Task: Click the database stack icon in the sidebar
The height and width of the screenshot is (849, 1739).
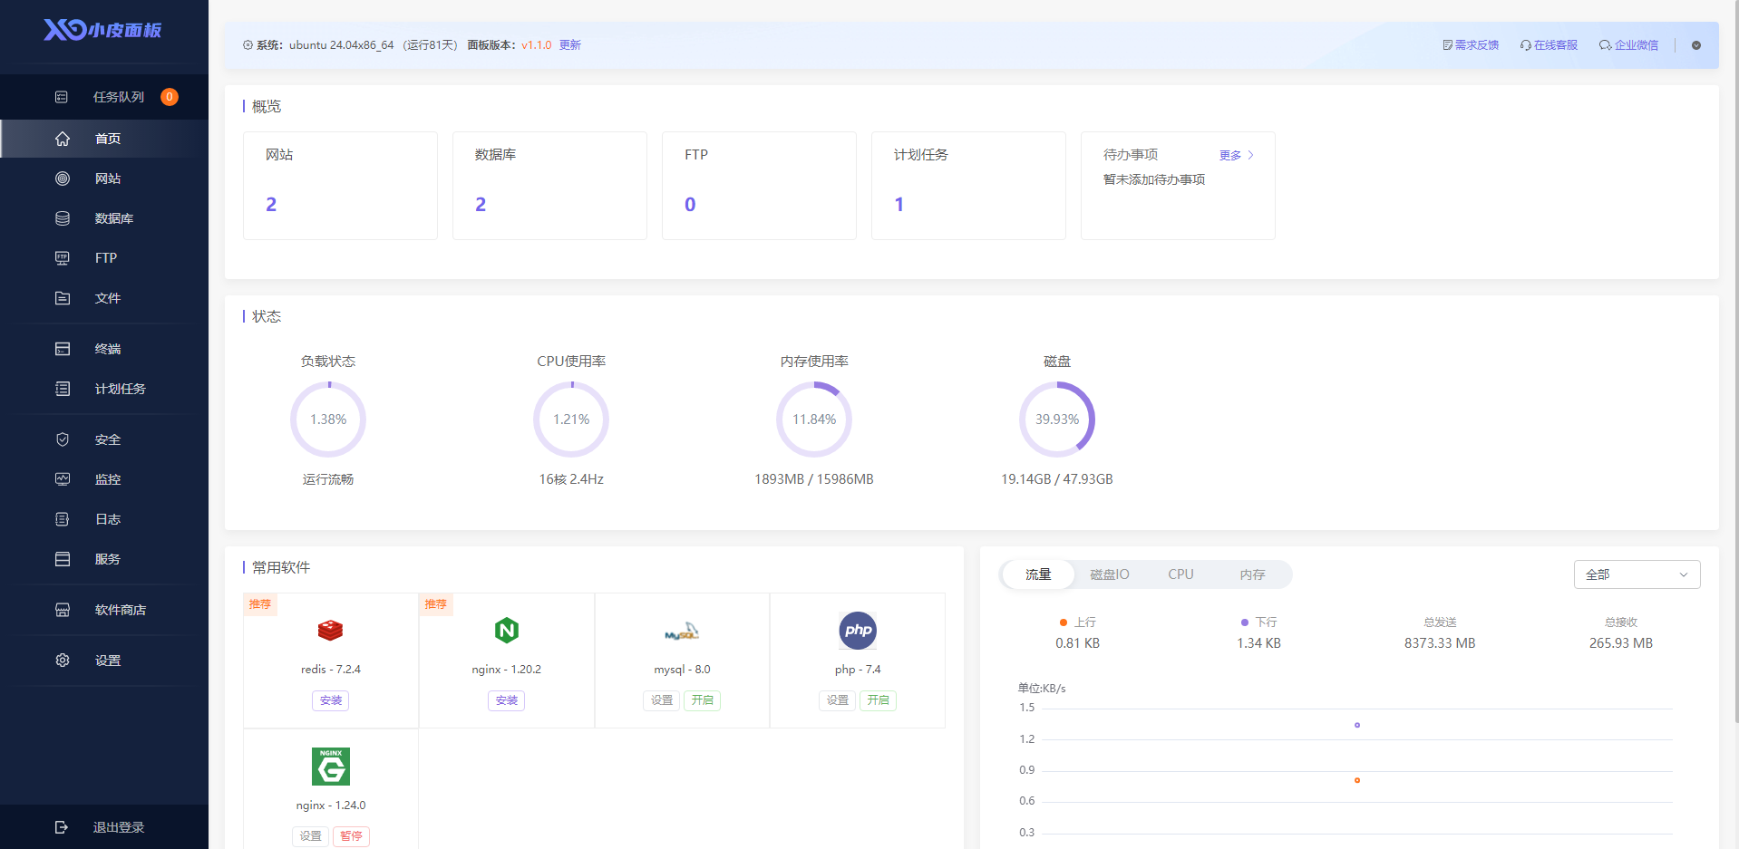Action: pyautogui.click(x=63, y=218)
